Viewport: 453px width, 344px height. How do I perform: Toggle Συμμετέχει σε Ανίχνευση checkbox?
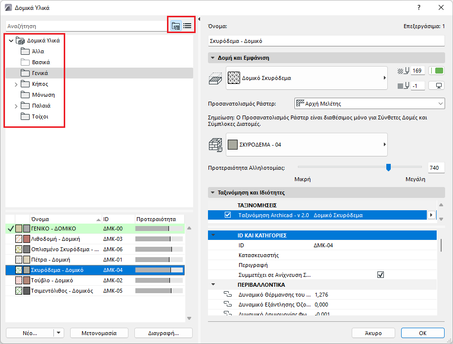(380, 275)
